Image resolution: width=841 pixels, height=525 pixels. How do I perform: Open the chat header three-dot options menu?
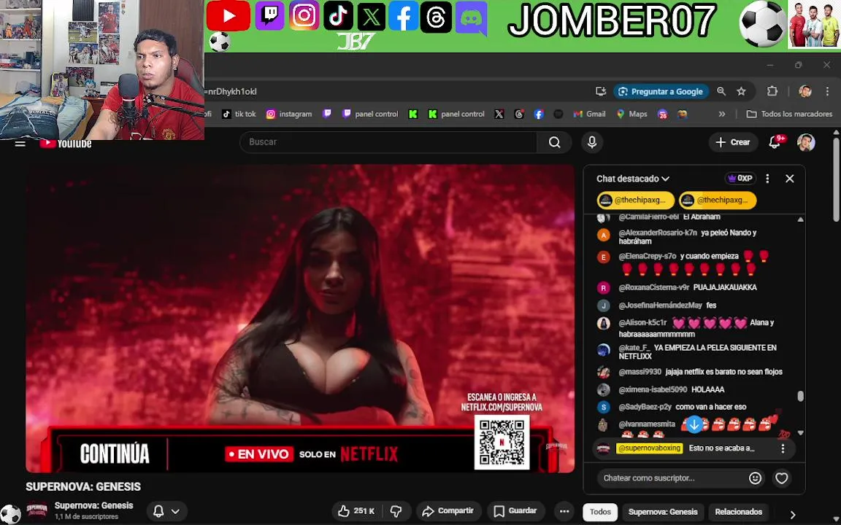tap(767, 179)
